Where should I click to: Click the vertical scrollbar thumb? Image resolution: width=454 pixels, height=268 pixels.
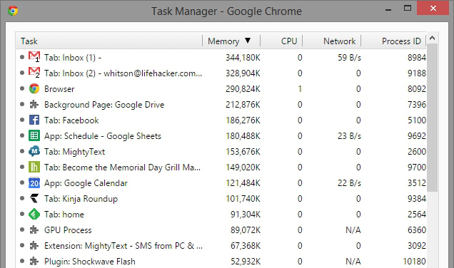tap(433, 118)
